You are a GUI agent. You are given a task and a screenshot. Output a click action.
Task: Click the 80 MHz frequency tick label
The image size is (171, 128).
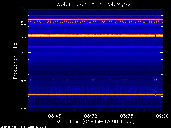(23, 110)
